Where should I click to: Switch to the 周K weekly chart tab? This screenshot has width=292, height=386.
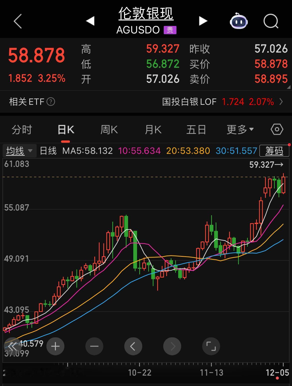click(109, 129)
